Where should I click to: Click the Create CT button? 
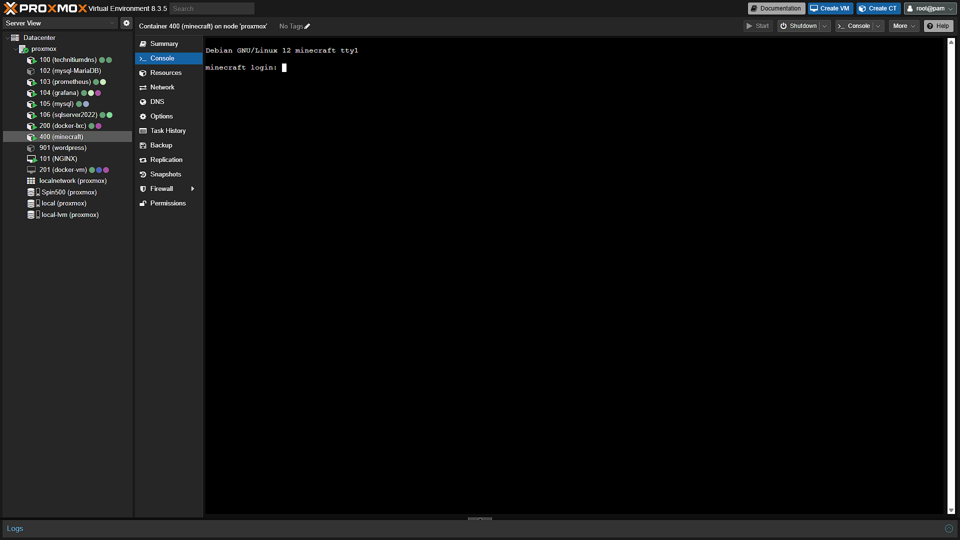(x=878, y=8)
